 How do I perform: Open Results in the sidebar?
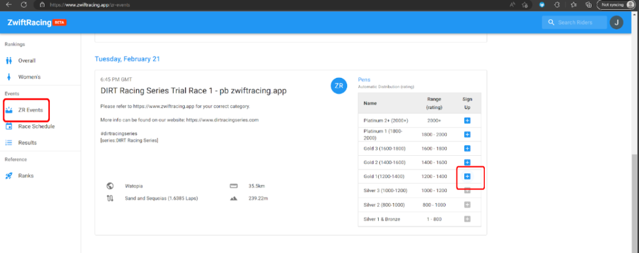(27, 143)
